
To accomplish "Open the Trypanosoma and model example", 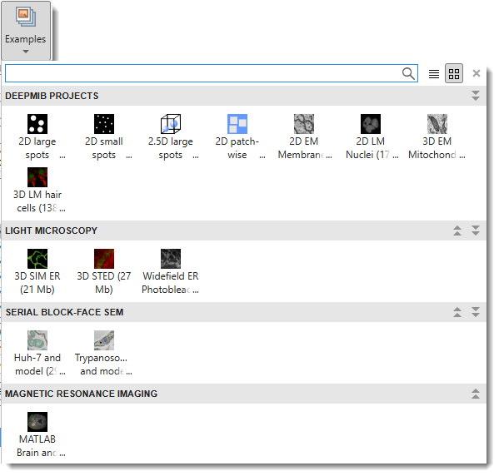I will coord(104,354).
